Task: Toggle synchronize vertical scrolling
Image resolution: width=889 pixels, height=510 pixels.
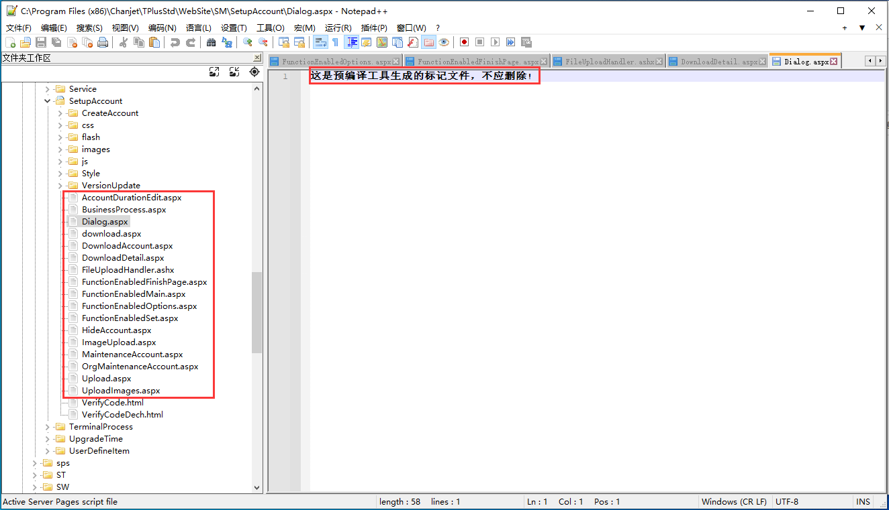Action: [283, 42]
